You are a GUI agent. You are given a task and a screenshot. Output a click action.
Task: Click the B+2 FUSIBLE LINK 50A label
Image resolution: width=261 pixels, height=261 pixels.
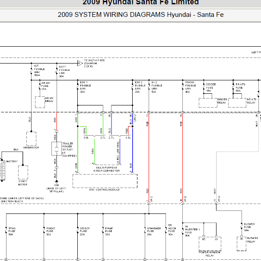pos(157,87)
